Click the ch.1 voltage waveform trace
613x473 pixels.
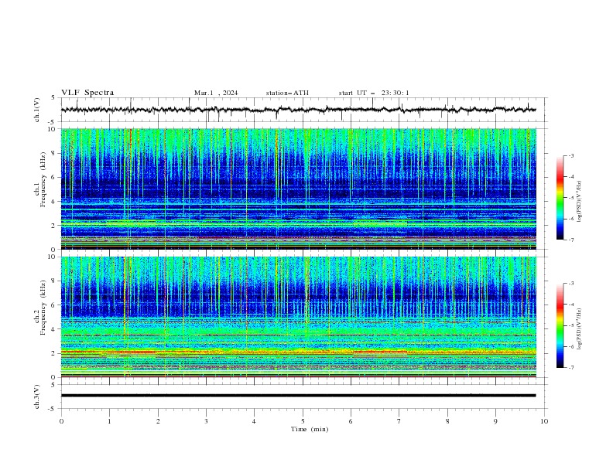click(298, 110)
